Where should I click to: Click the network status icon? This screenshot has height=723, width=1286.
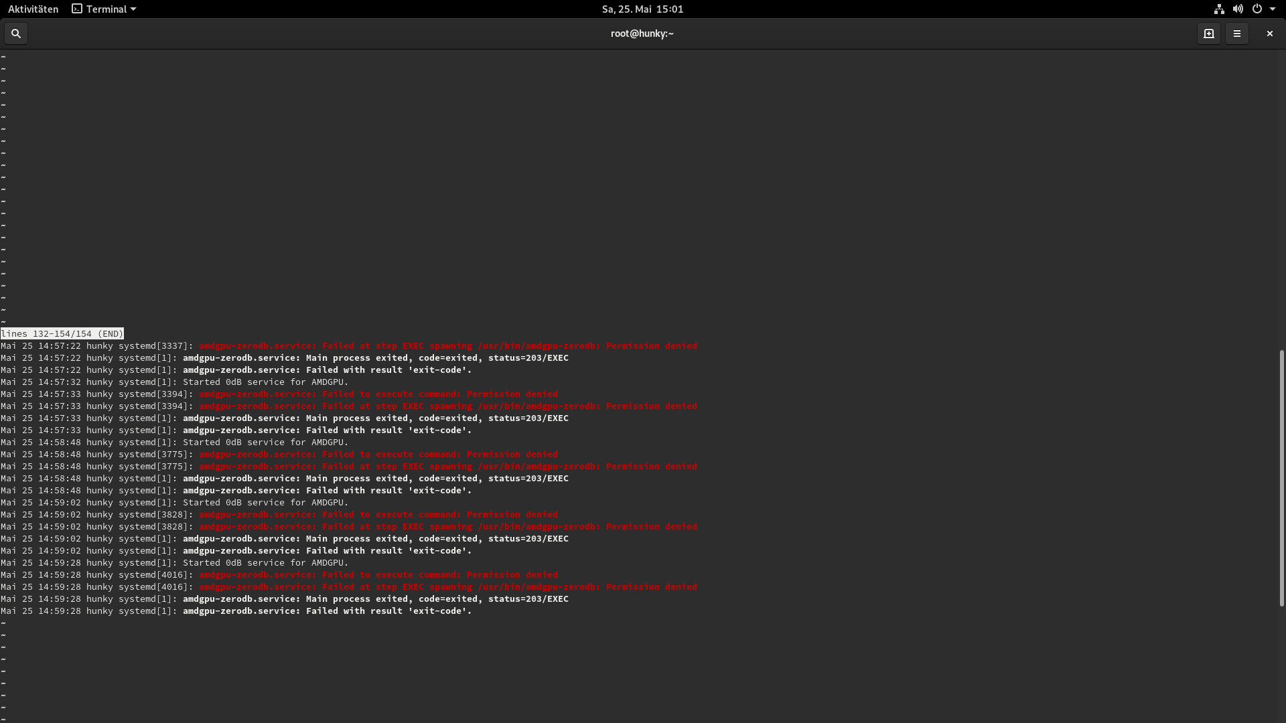1219,9
